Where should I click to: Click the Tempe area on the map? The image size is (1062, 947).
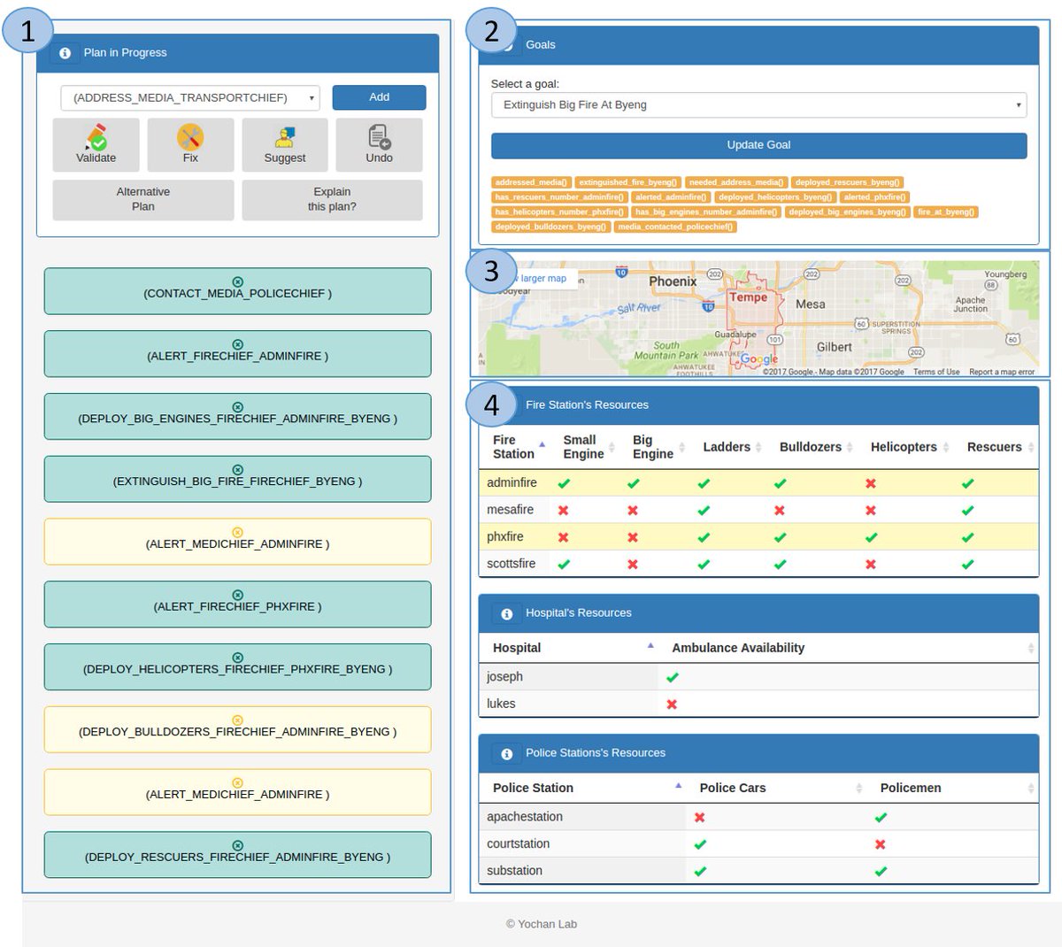[749, 297]
